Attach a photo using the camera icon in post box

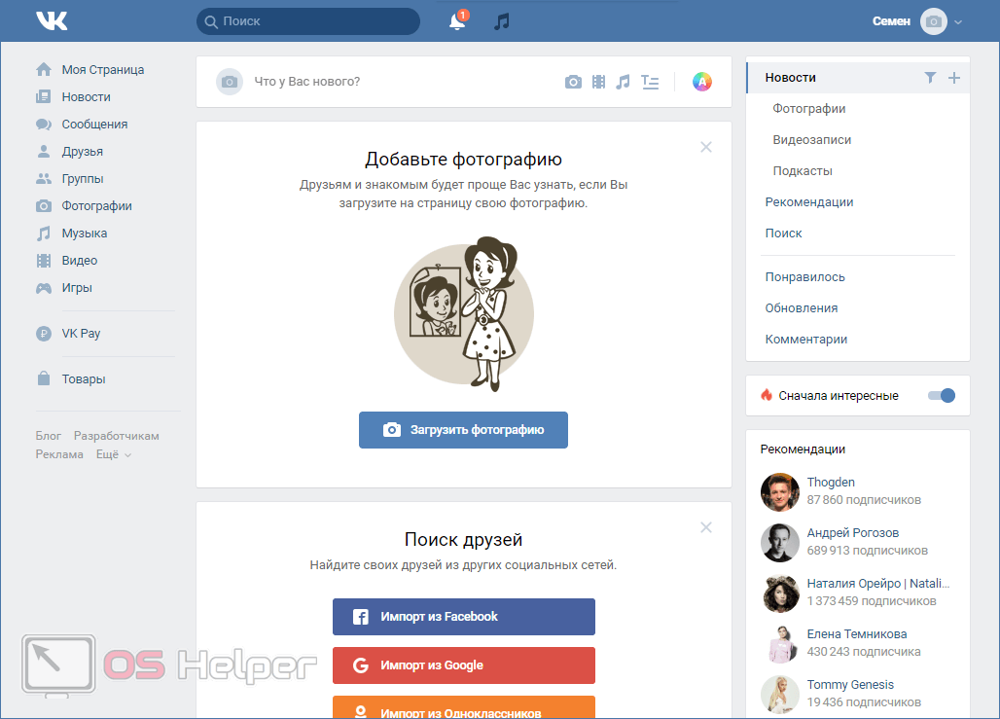point(573,82)
